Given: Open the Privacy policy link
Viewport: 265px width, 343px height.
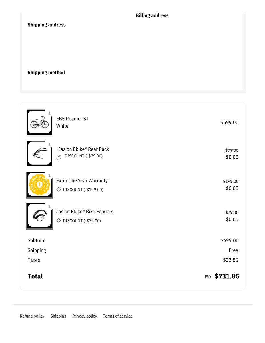Looking at the screenshot, I should [85, 316].
